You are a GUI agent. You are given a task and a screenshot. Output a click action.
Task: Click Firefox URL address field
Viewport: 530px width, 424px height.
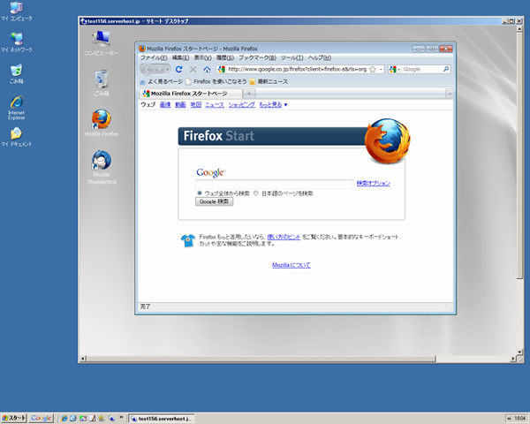pyautogui.click(x=297, y=69)
